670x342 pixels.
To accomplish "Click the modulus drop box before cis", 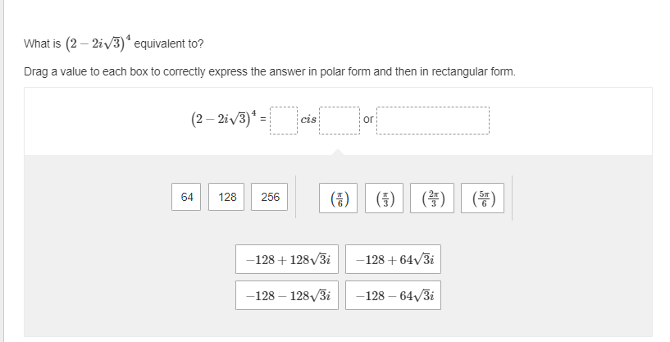I will [282, 121].
